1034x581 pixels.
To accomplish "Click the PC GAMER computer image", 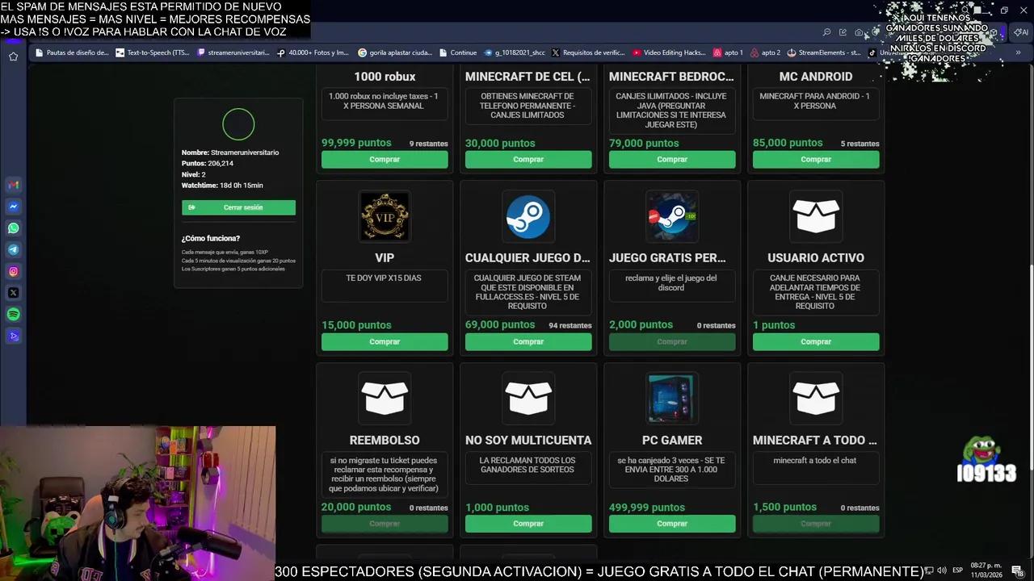I will pyautogui.click(x=672, y=399).
